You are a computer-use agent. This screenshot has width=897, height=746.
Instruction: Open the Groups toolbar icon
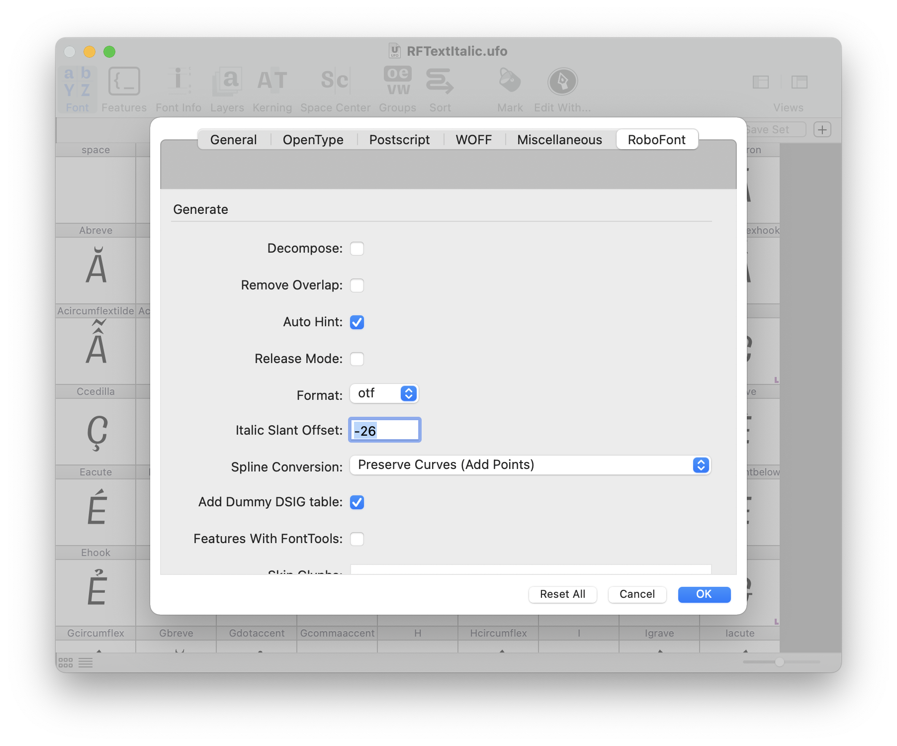(397, 89)
